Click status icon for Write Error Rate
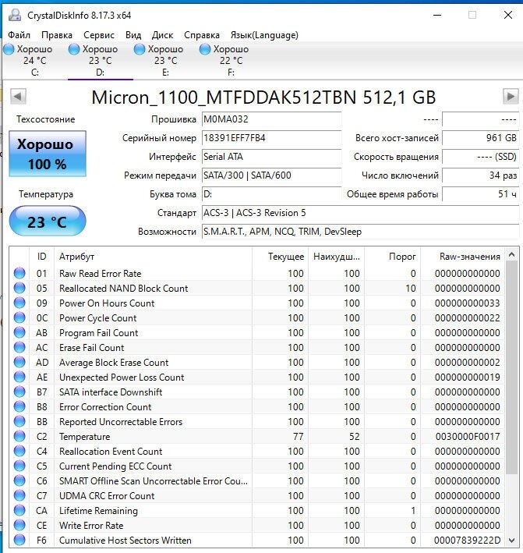The width and height of the screenshot is (523, 553). (x=19, y=525)
